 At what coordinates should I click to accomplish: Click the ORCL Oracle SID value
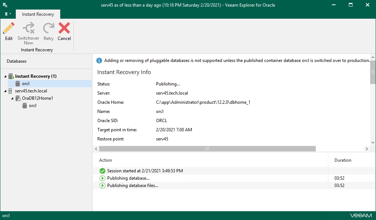pos(162,121)
